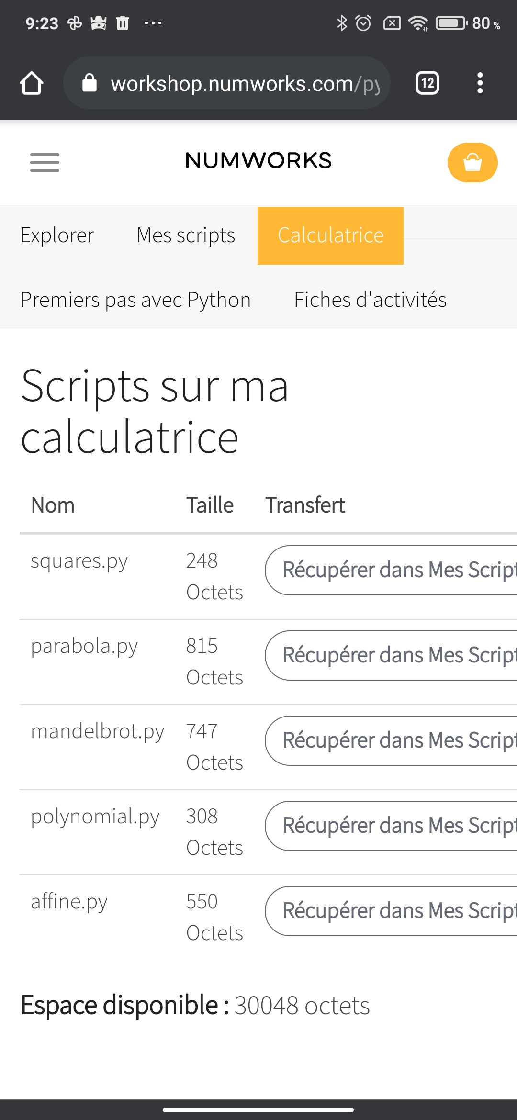This screenshot has width=517, height=1120.
Task: Open the tab switcher showing 12 tabs
Action: coord(427,83)
